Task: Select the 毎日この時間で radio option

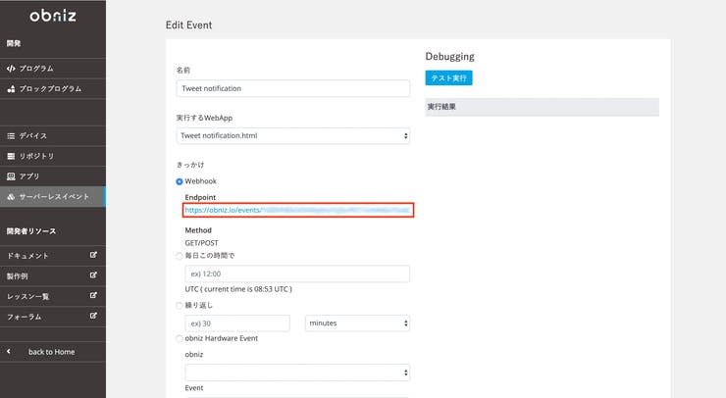Action: click(x=179, y=255)
